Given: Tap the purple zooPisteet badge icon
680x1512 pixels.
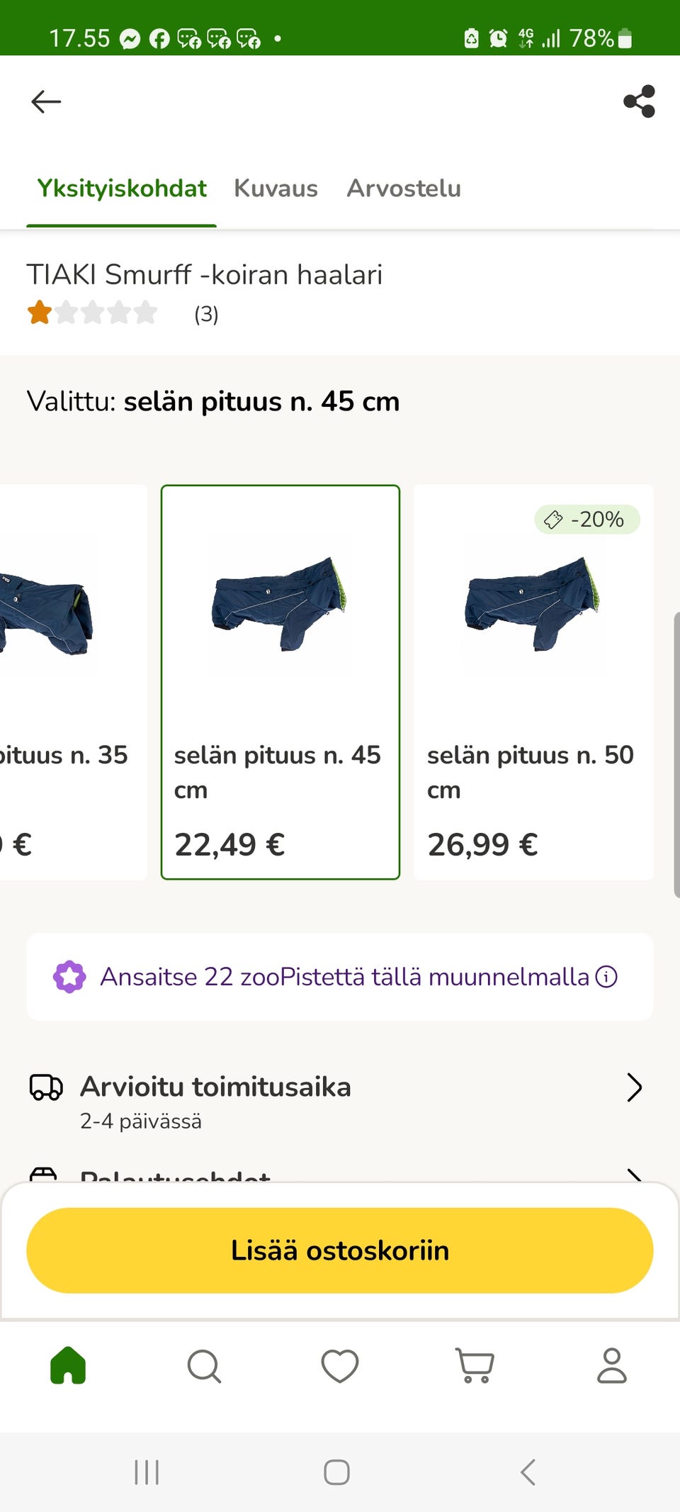Looking at the screenshot, I should click(x=69, y=977).
